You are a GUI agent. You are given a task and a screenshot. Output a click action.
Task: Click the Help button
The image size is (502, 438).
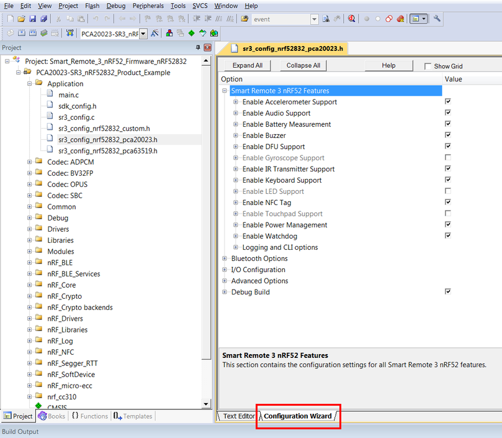[388, 65]
